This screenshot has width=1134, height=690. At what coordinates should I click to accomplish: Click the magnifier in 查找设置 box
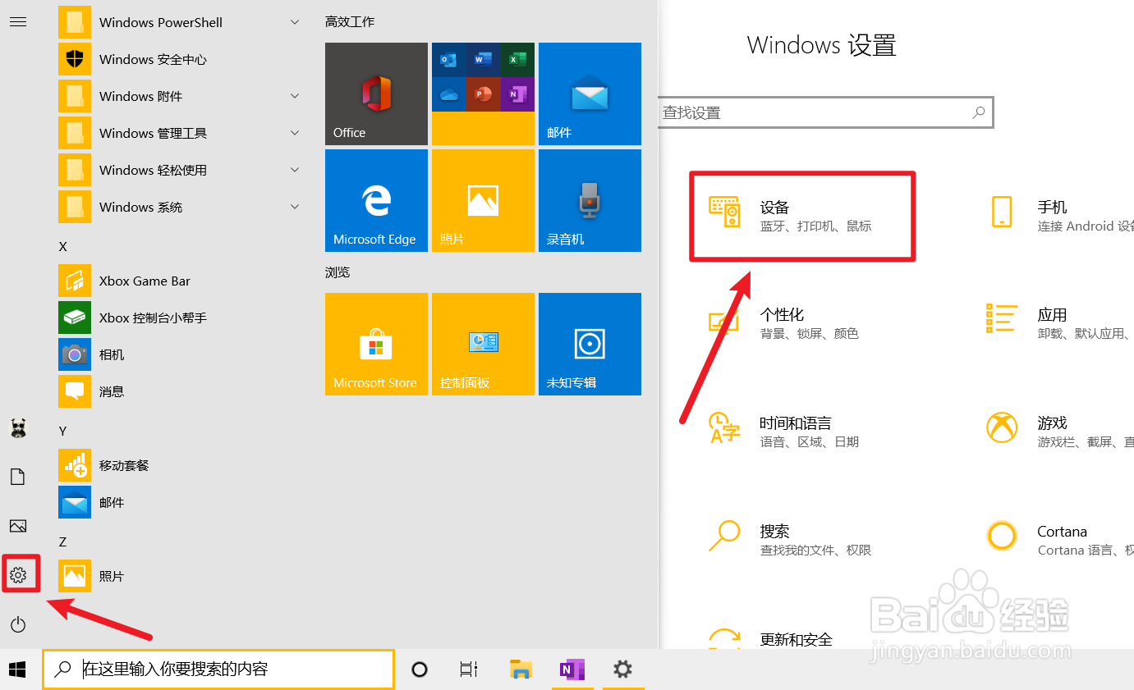click(978, 112)
